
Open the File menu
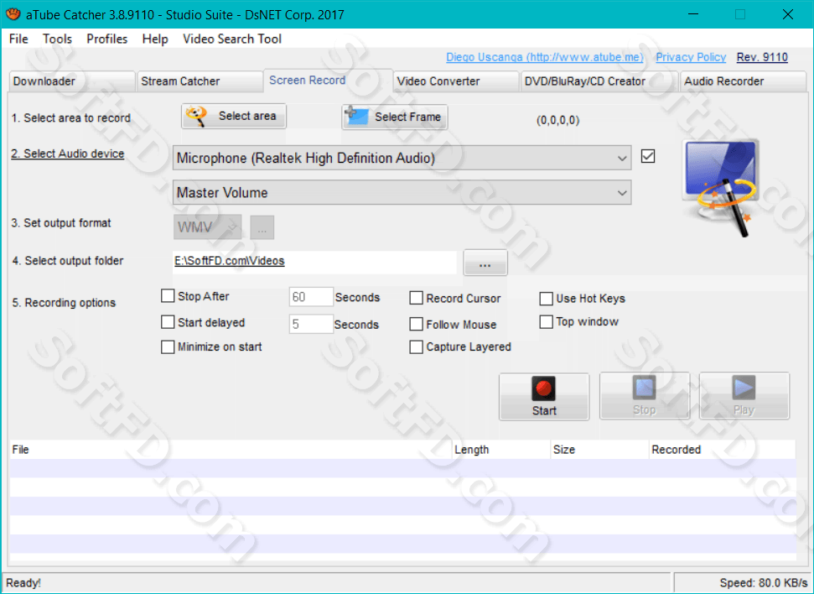coord(18,39)
